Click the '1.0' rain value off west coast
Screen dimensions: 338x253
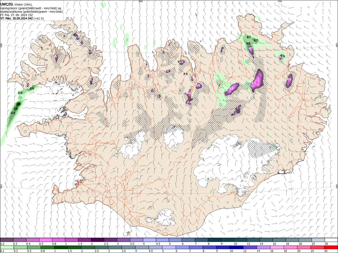[16, 109]
